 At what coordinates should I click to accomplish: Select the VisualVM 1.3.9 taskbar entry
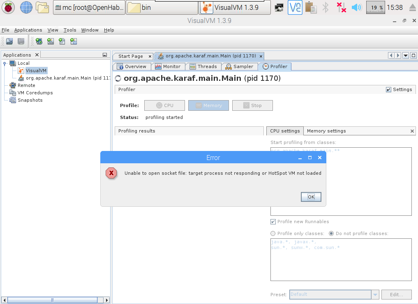[235, 7]
